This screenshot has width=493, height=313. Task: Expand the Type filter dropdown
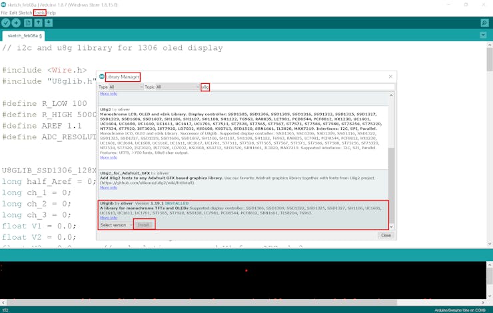coord(126,87)
